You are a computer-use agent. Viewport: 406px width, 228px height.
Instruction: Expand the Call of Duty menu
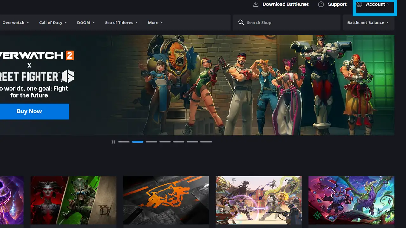click(53, 22)
